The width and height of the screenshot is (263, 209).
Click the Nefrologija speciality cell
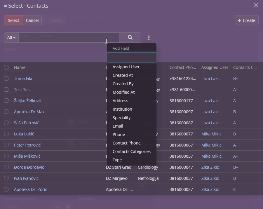pyautogui.click(x=148, y=178)
